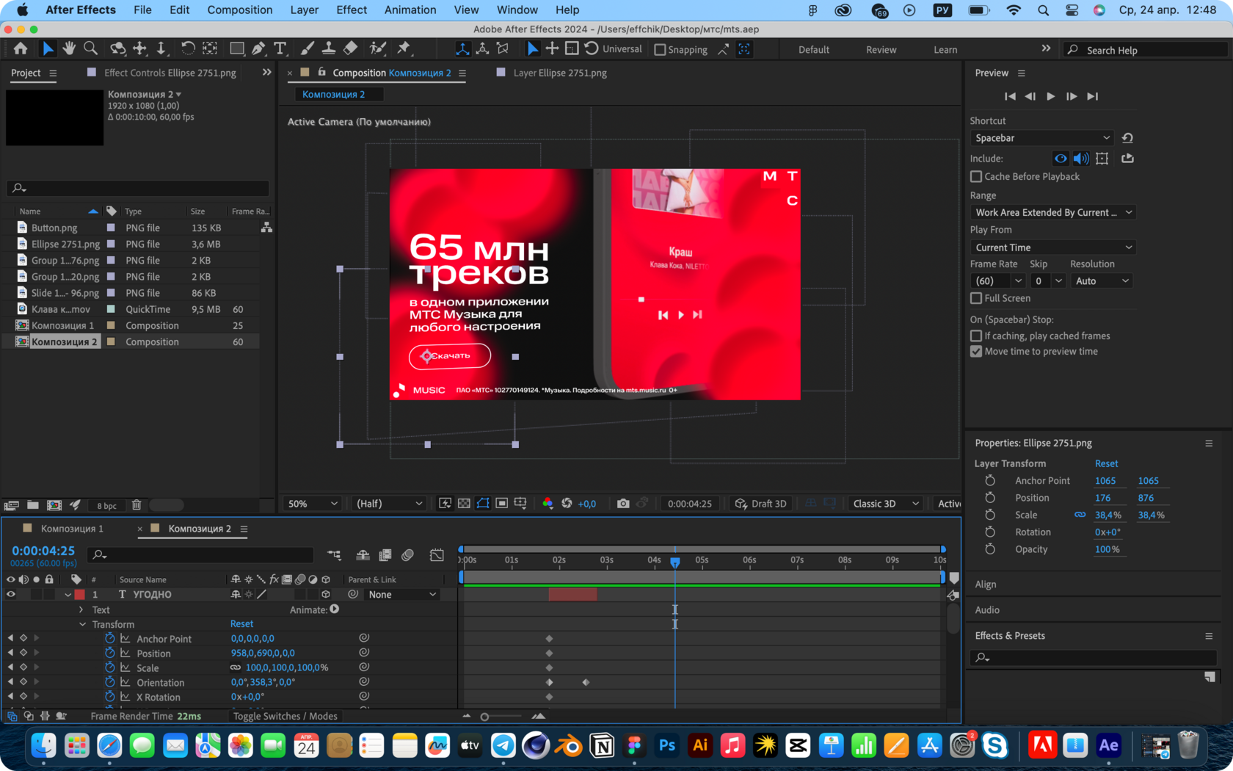Click the Rectangle shape tool
The image size is (1233, 771).
(x=236, y=48)
